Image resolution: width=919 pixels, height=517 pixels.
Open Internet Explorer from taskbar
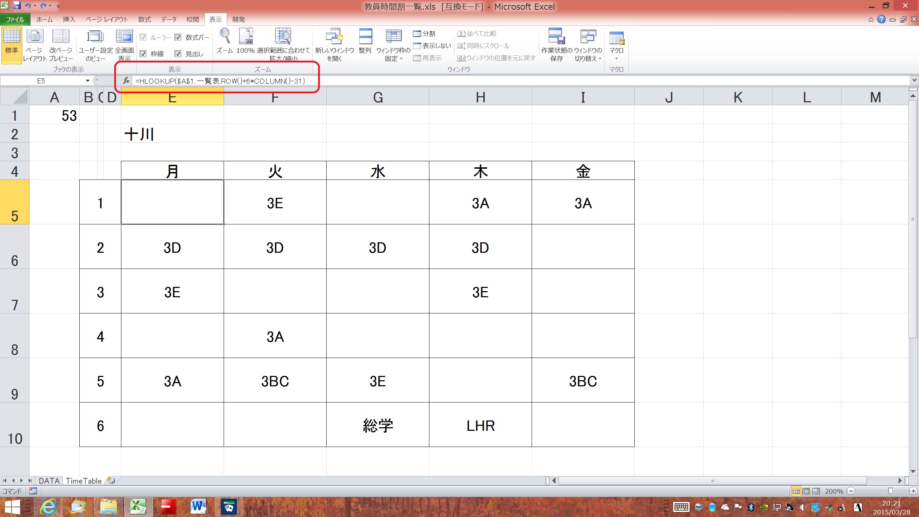tap(48, 507)
